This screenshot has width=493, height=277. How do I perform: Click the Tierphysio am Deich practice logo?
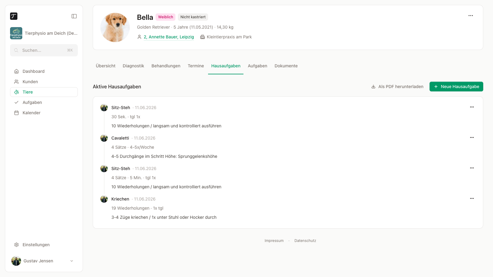click(16, 33)
